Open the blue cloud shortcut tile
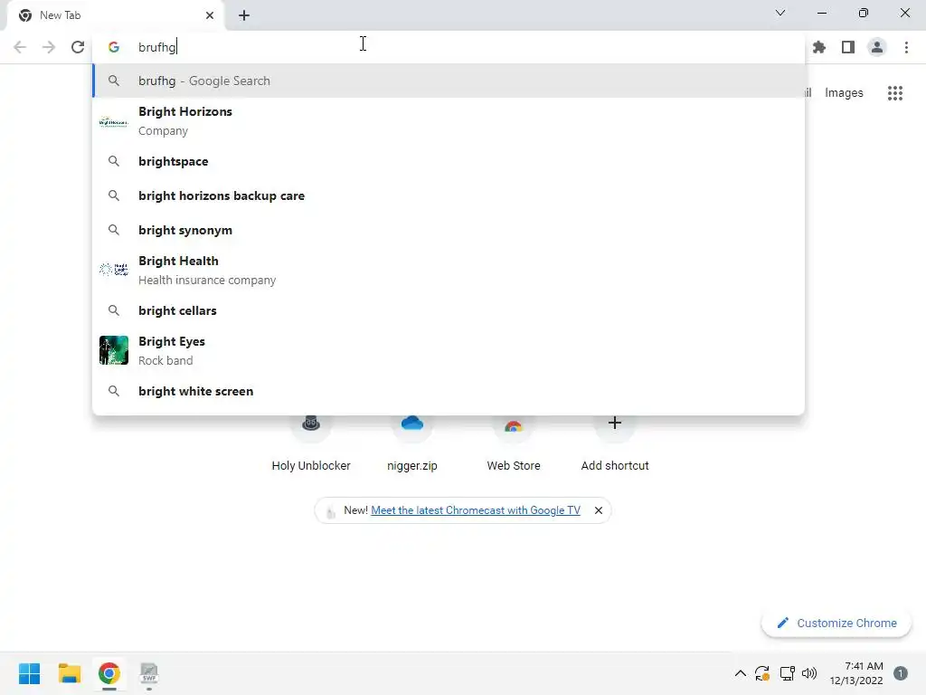926x695 pixels. click(x=412, y=442)
